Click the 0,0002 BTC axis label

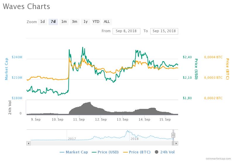213,98
